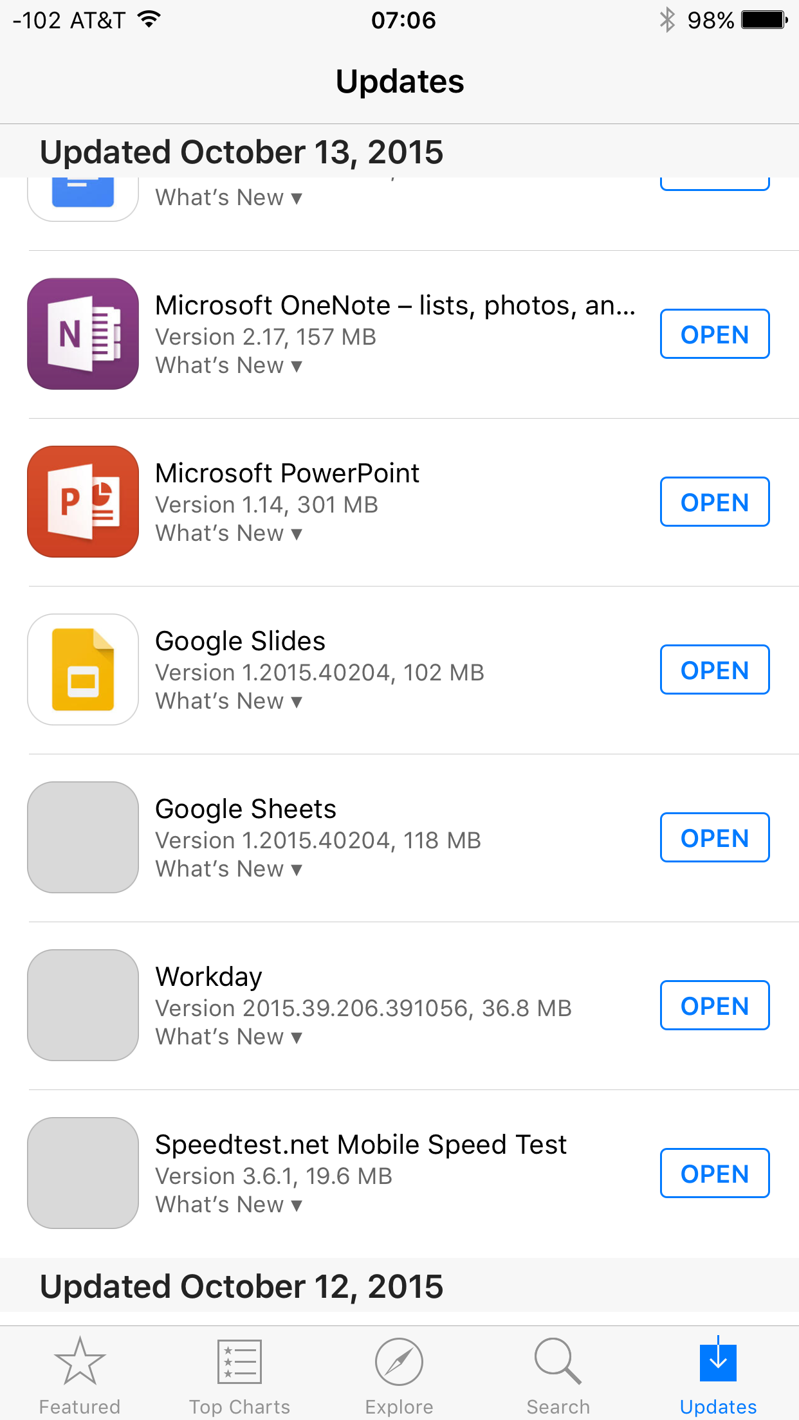The image size is (799, 1420).
Task: Tap the Google Slides app icon
Action: (x=83, y=669)
